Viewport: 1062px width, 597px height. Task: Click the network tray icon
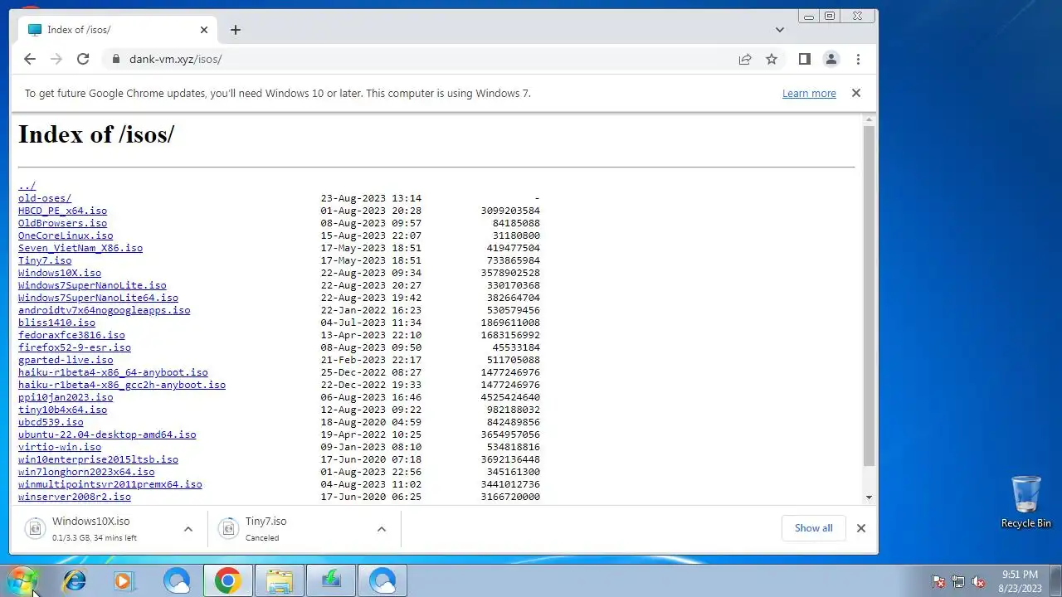pyautogui.click(x=958, y=581)
